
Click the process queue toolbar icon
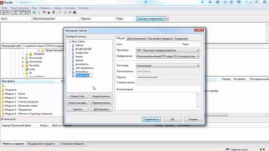39,13
